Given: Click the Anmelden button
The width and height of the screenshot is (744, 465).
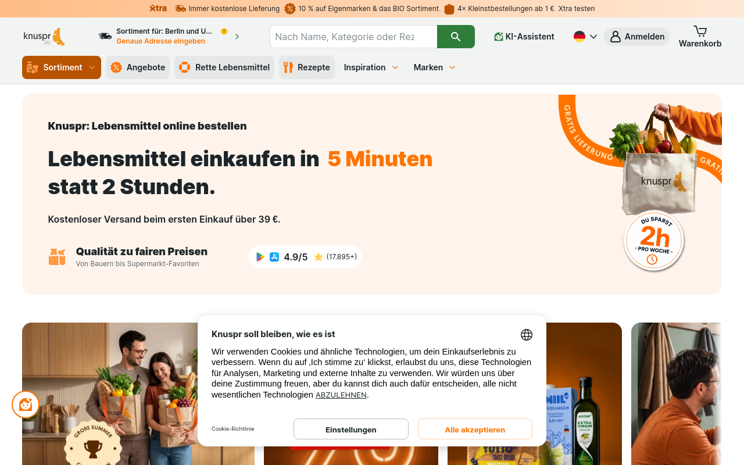Looking at the screenshot, I should [x=636, y=37].
